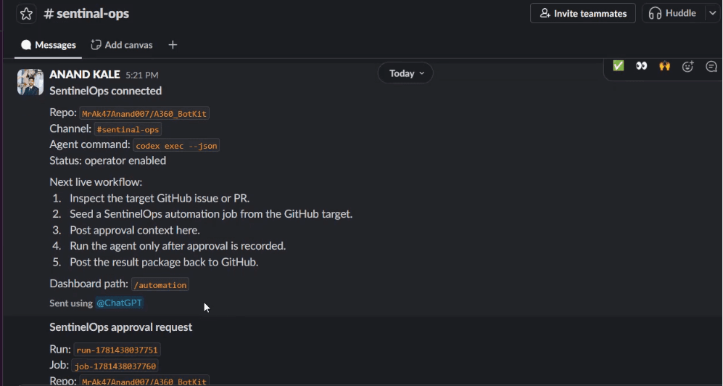Image resolution: width=723 pixels, height=386 pixels.
Task: Click the job-1781438037760 code text
Action: click(115, 366)
